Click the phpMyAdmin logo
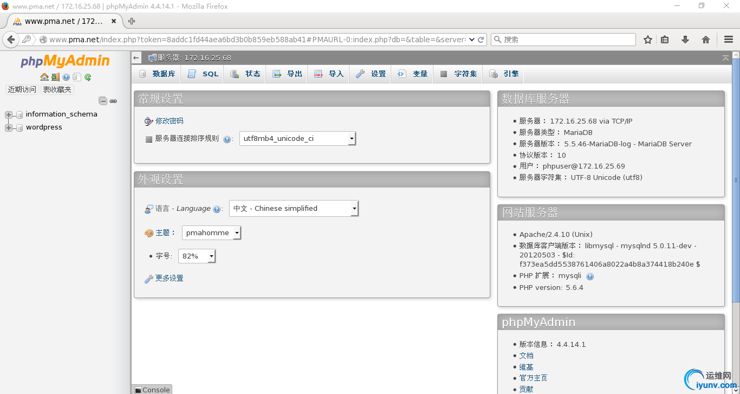 [x=66, y=61]
